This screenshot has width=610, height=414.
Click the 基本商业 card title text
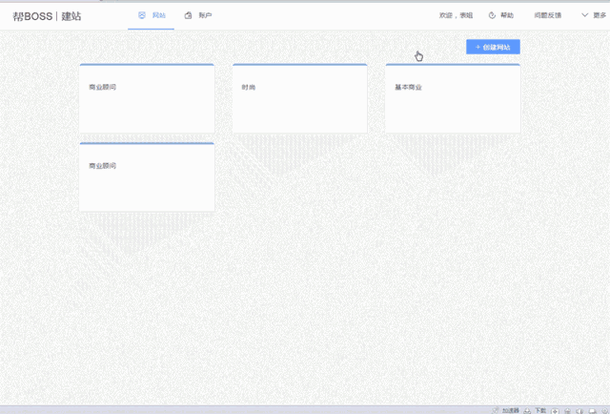(409, 87)
